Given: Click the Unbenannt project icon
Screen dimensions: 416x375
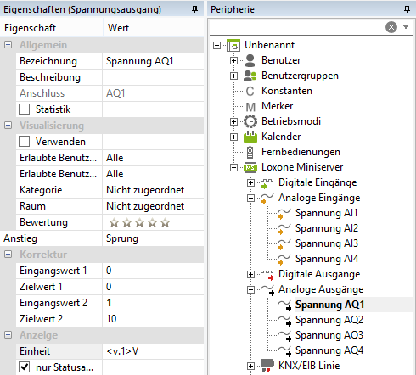Looking at the screenshot, I should [233, 45].
